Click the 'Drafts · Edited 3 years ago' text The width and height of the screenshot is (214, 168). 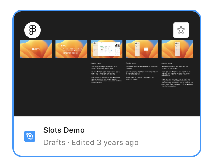click(91, 142)
